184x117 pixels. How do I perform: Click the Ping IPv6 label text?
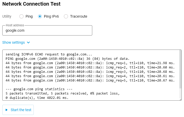51,16
